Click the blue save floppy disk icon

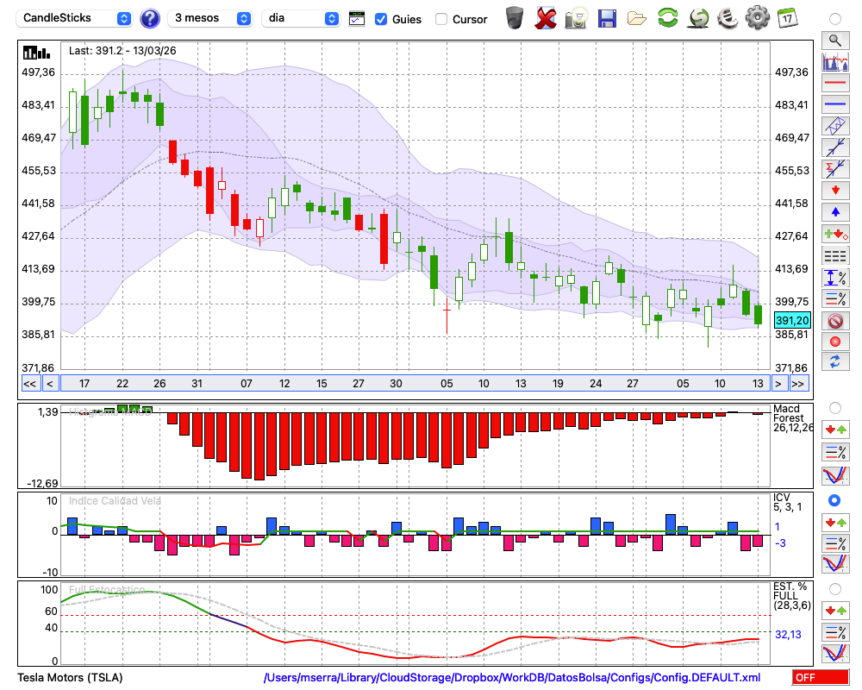tap(607, 18)
